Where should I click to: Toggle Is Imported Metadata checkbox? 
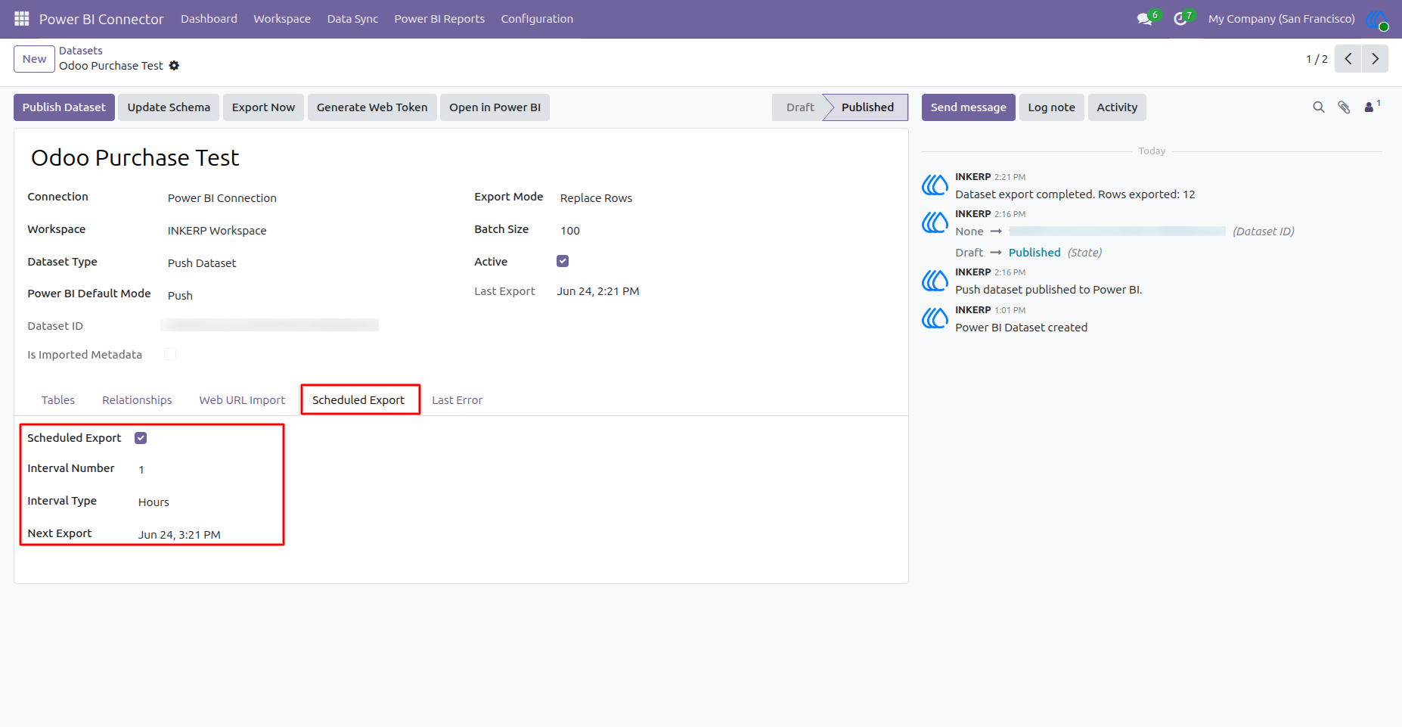[170, 354]
